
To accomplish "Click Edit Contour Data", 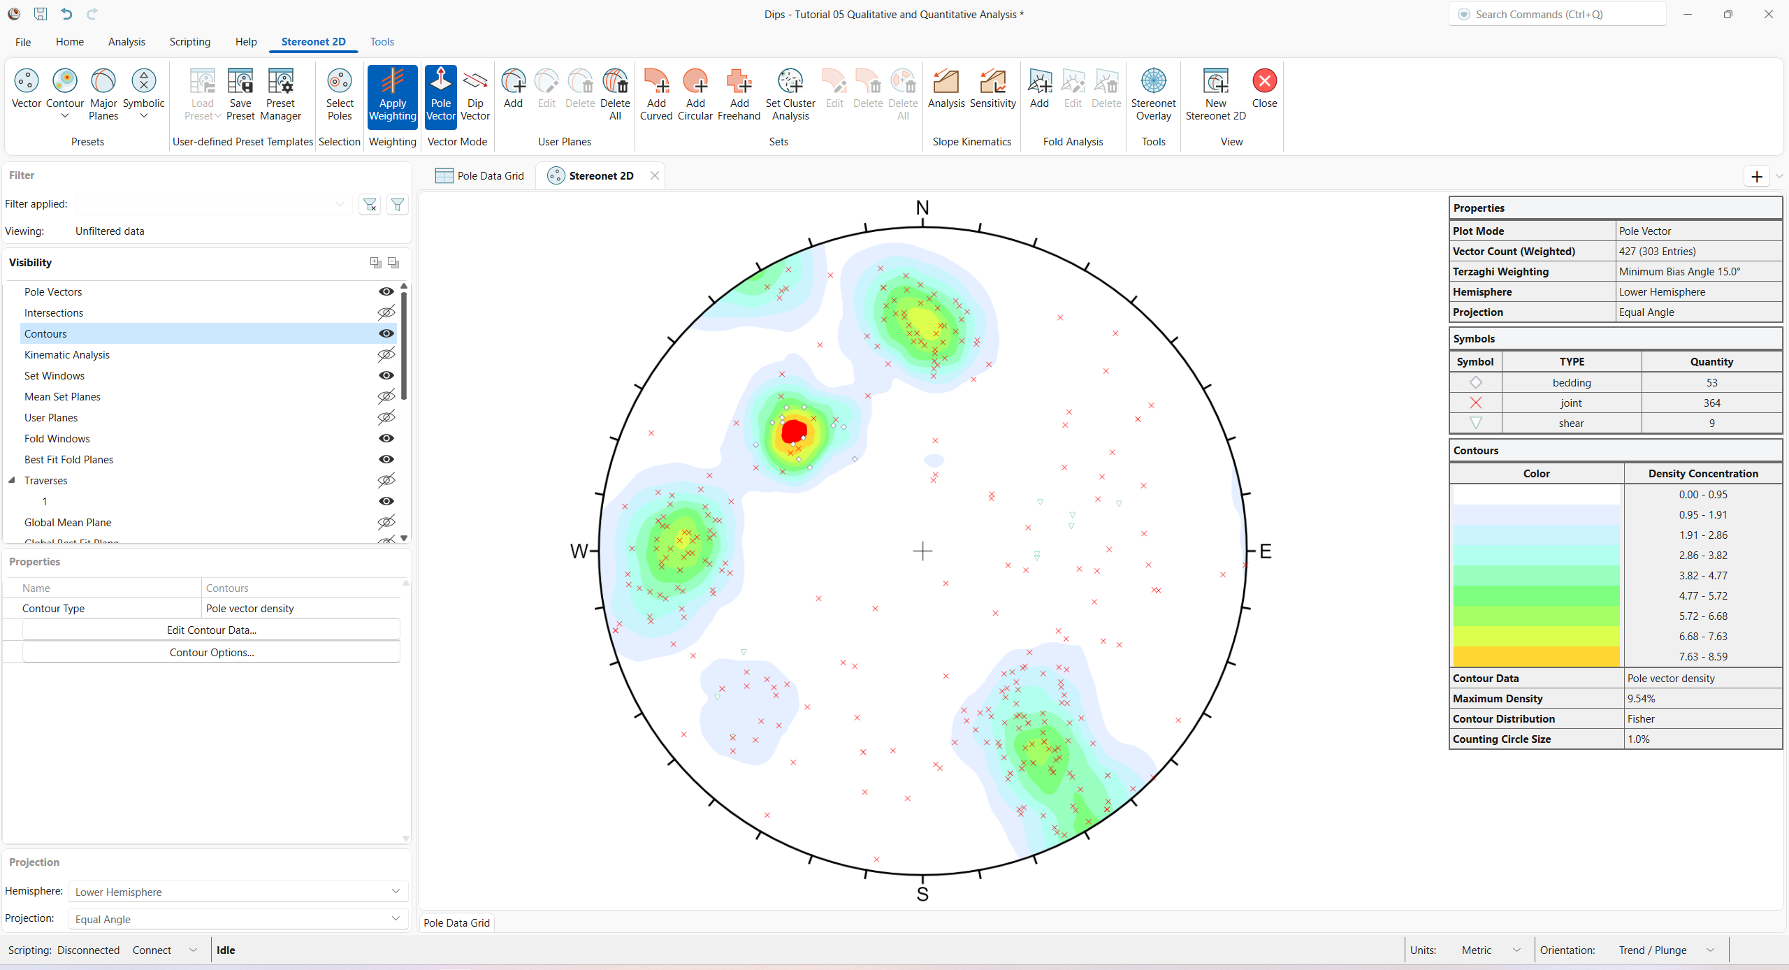I will (211, 630).
